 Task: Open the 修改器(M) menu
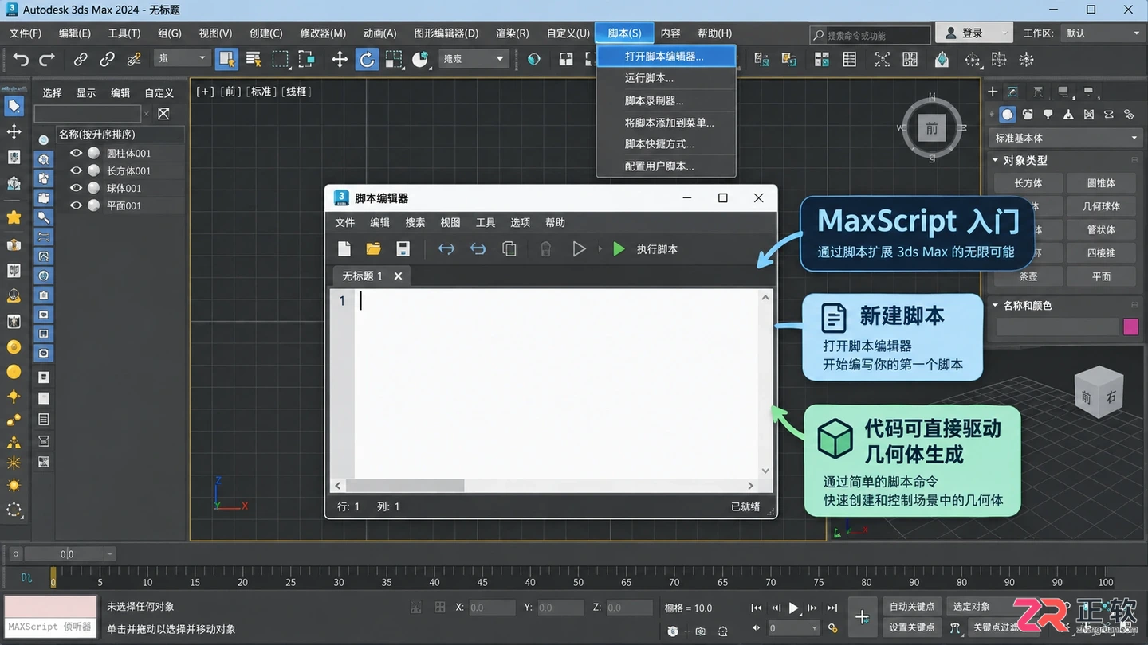(x=323, y=33)
